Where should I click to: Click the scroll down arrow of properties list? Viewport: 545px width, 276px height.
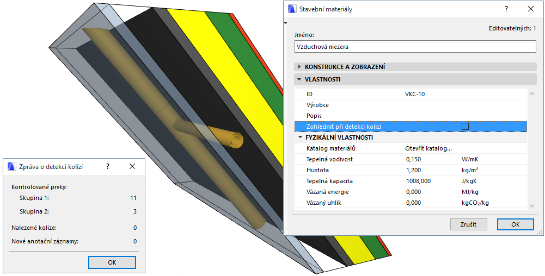tap(531, 206)
